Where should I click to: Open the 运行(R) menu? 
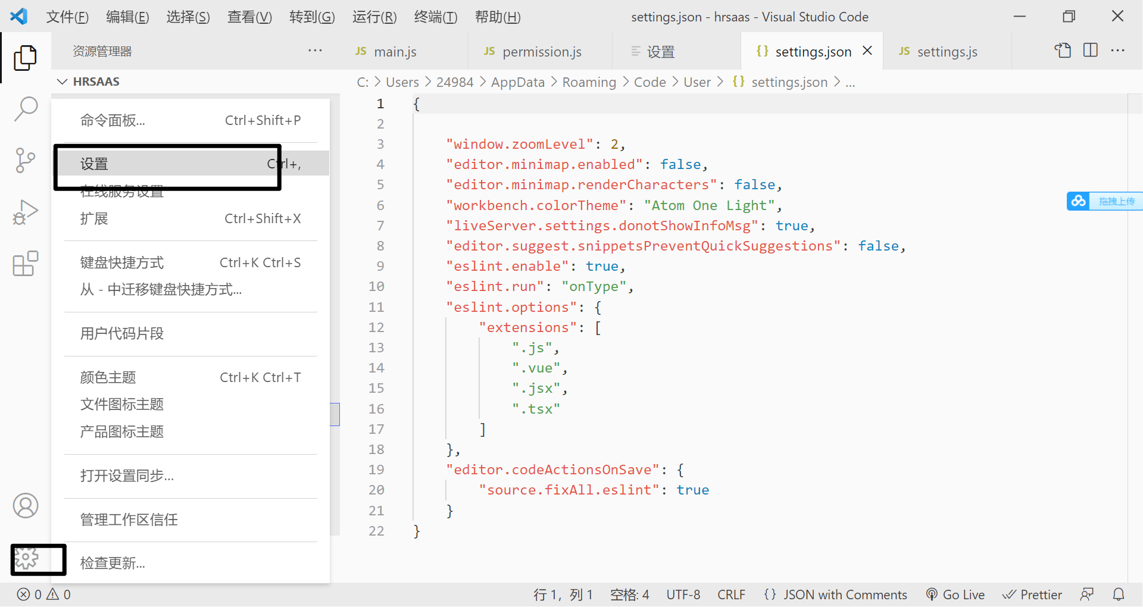(x=374, y=17)
